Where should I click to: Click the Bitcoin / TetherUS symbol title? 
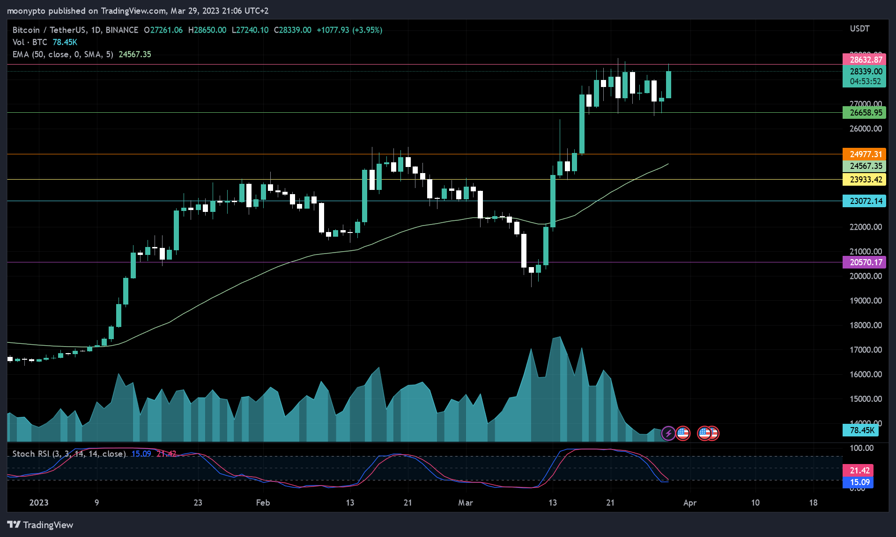(x=49, y=30)
